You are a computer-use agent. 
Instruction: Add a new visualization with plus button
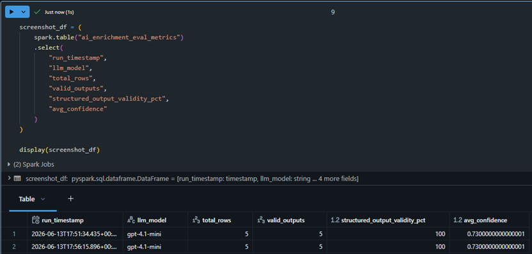pyautogui.click(x=70, y=198)
